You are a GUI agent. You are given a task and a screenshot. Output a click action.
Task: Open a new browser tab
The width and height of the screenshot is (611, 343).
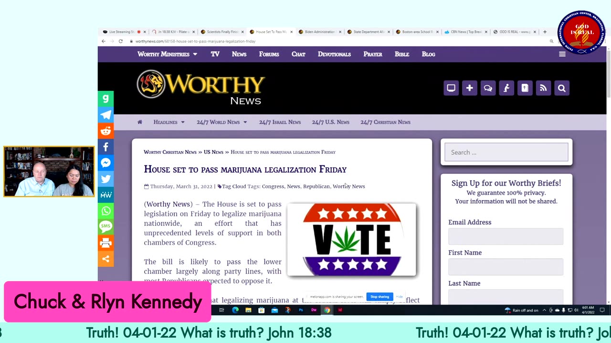point(545,32)
